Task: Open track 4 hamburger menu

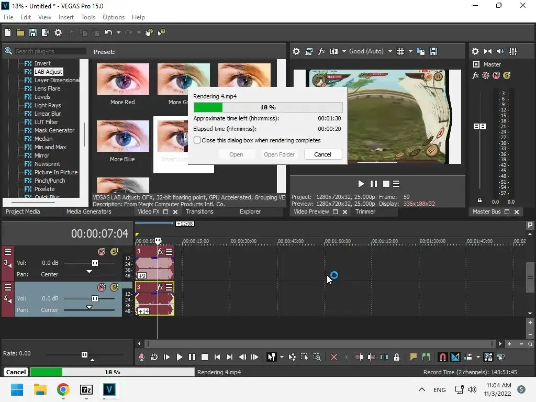Action: (8, 287)
